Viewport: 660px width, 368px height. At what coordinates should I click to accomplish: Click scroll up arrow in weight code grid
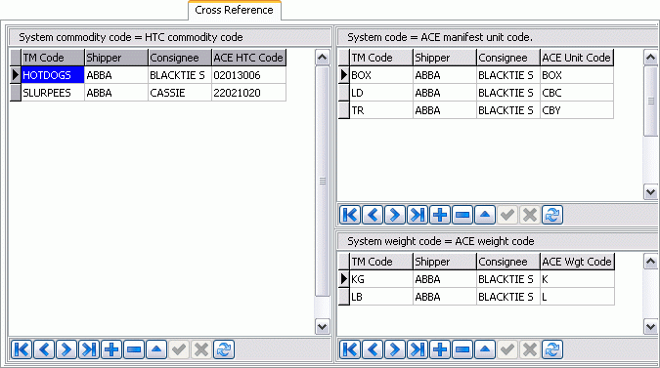(651, 262)
